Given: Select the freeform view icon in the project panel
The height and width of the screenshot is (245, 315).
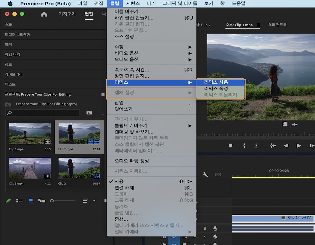Looking at the screenshot, I should pyautogui.click(x=41, y=201).
